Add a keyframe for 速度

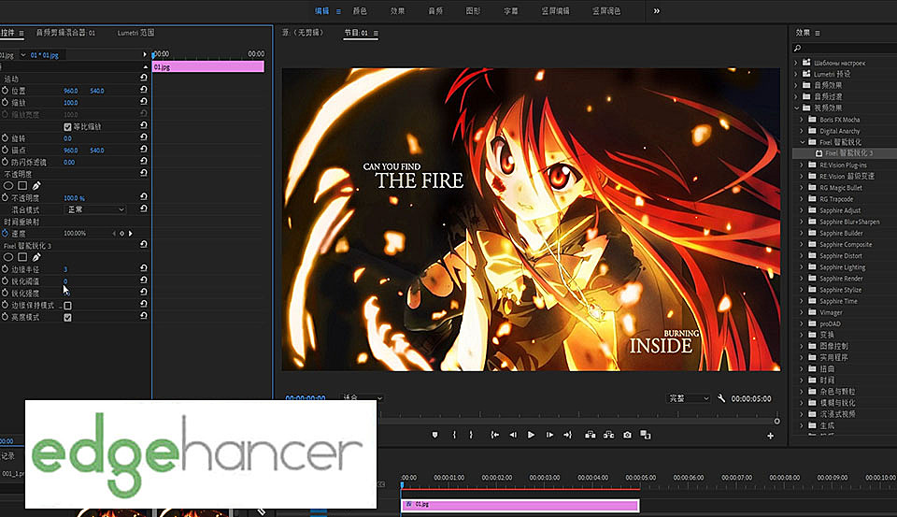coord(121,234)
